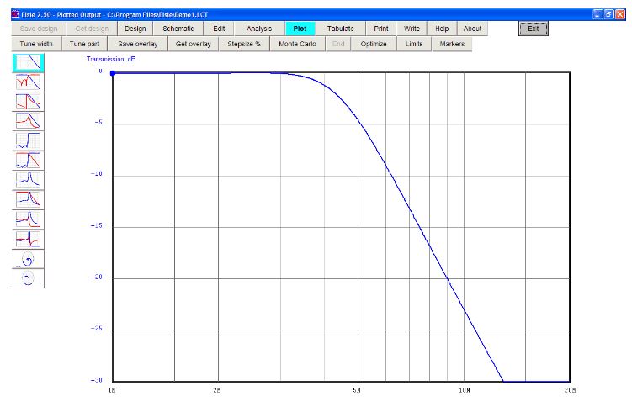Open the Markers options
The width and height of the screenshot is (632, 412).
(x=453, y=44)
